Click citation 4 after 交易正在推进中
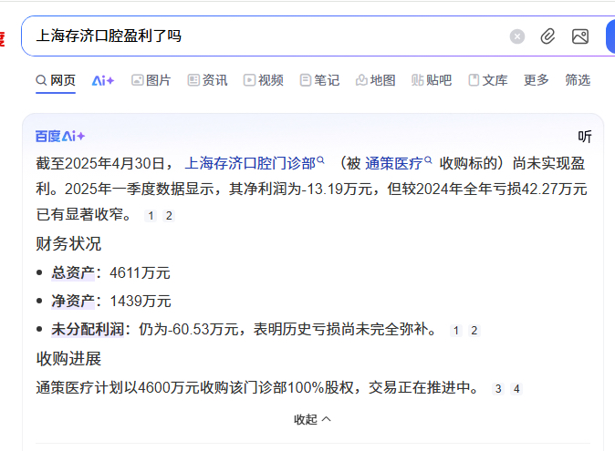This screenshot has height=451, width=615. pyautogui.click(x=516, y=389)
